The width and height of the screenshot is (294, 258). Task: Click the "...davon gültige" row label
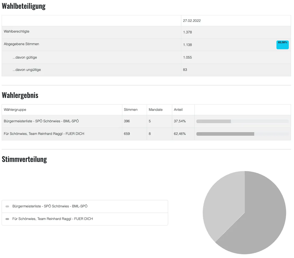[x=25, y=57]
